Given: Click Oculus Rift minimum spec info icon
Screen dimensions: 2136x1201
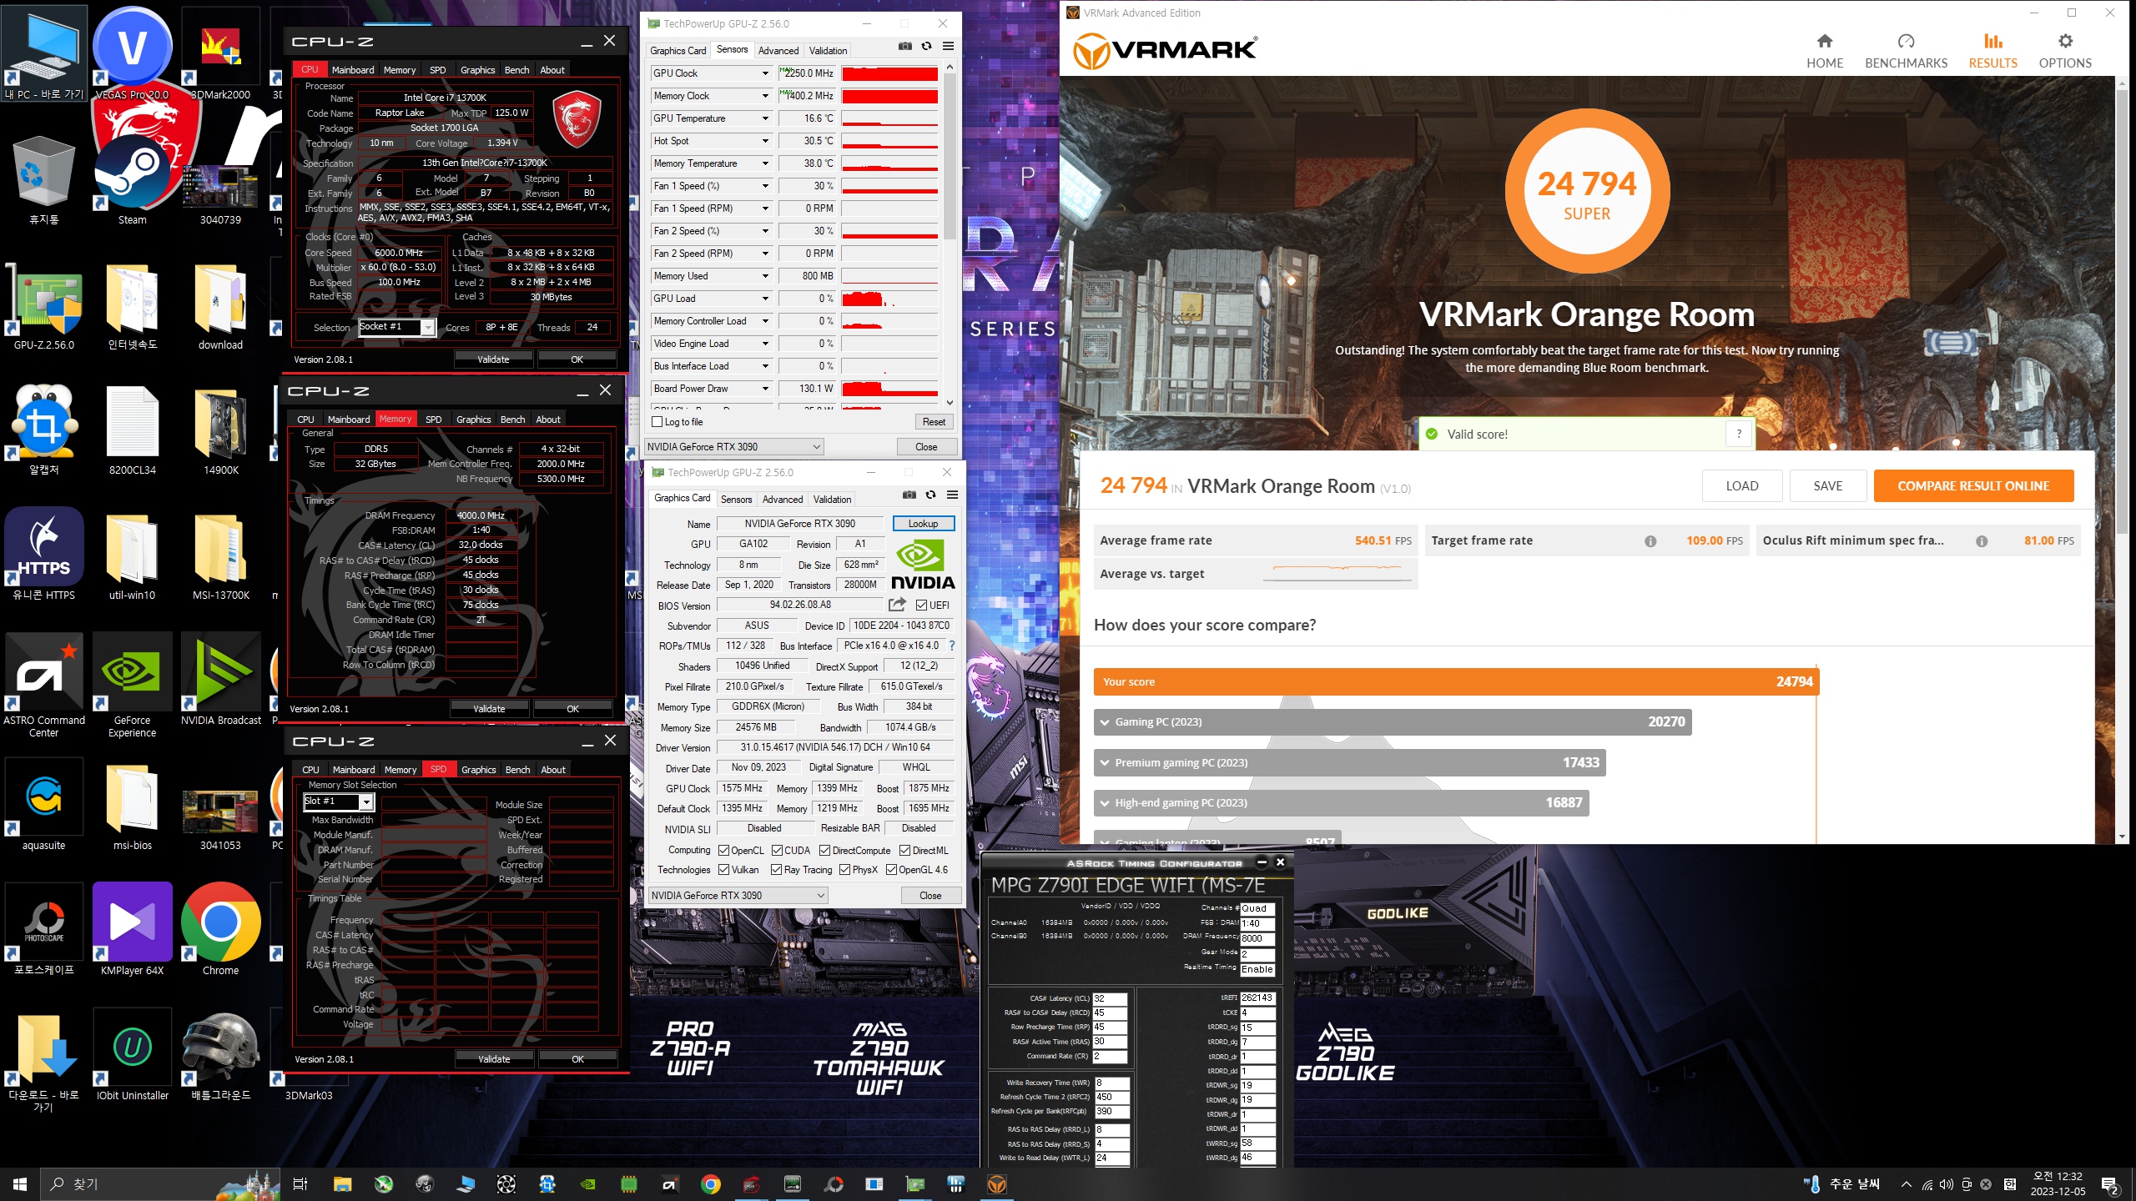Looking at the screenshot, I should click(1981, 540).
